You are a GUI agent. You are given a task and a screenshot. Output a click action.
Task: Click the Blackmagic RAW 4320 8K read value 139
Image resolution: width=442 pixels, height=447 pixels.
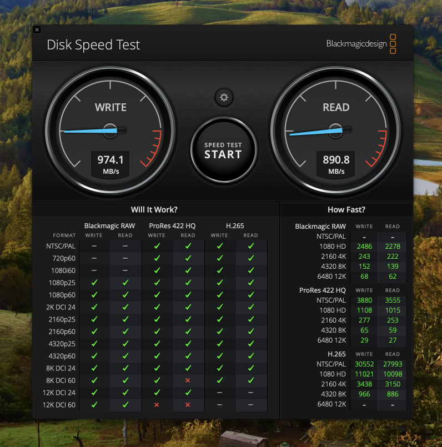(x=393, y=267)
